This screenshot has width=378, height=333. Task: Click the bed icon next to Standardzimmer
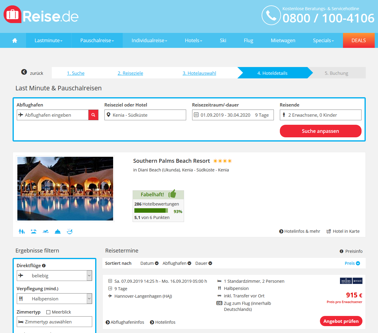[219, 281]
